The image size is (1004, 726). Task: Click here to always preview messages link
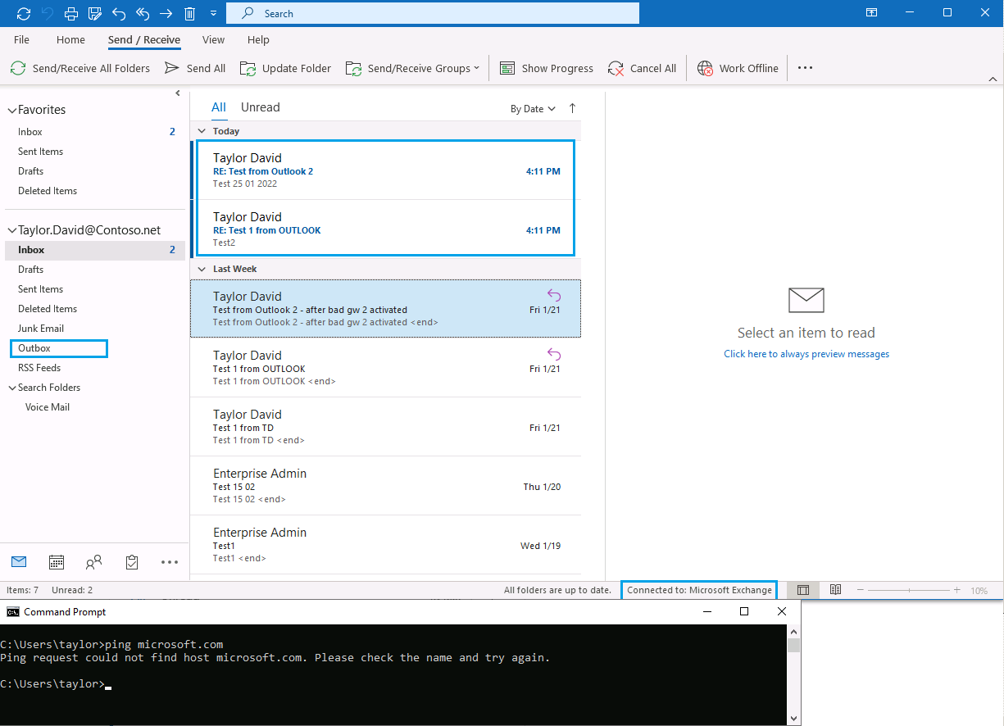click(806, 354)
